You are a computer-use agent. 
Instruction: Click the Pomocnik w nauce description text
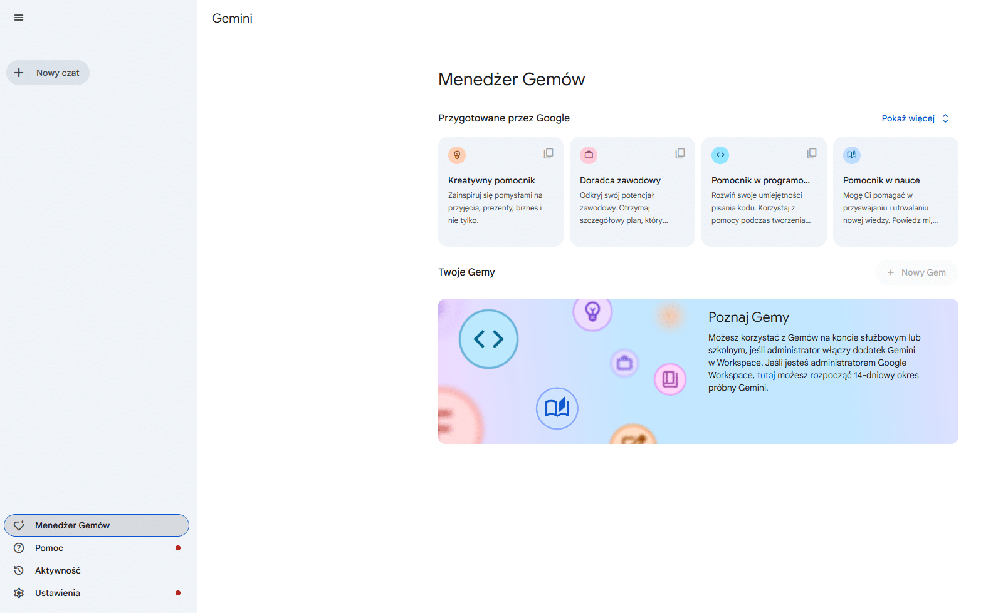[890, 208]
